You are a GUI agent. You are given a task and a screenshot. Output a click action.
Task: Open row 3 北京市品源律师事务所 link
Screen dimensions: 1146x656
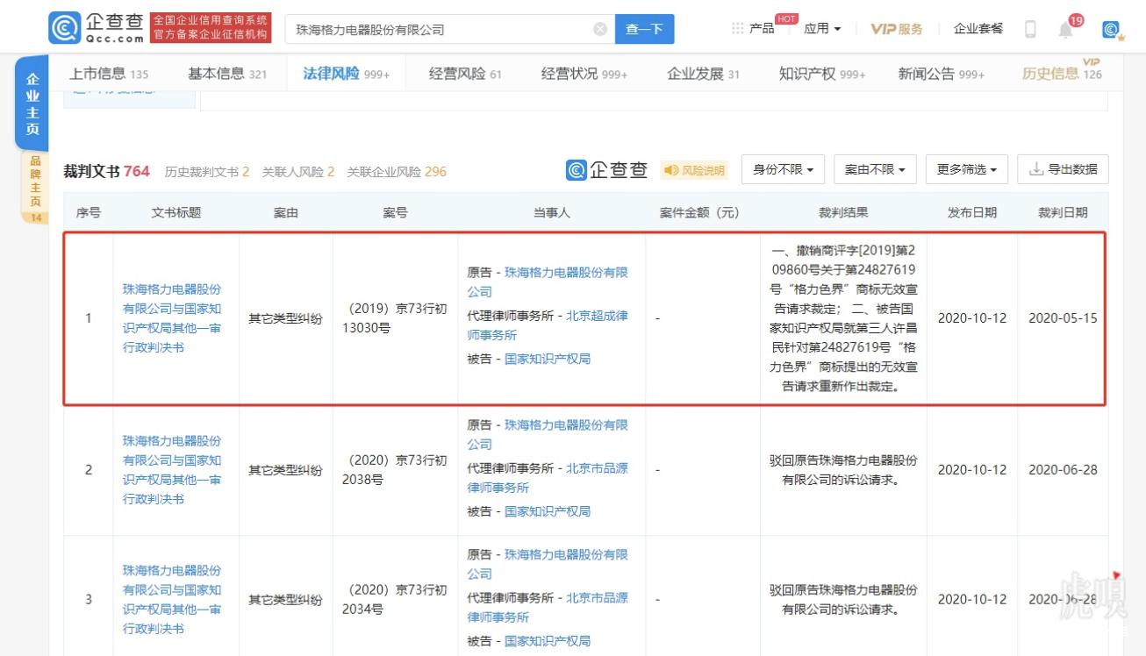coord(548,607)
